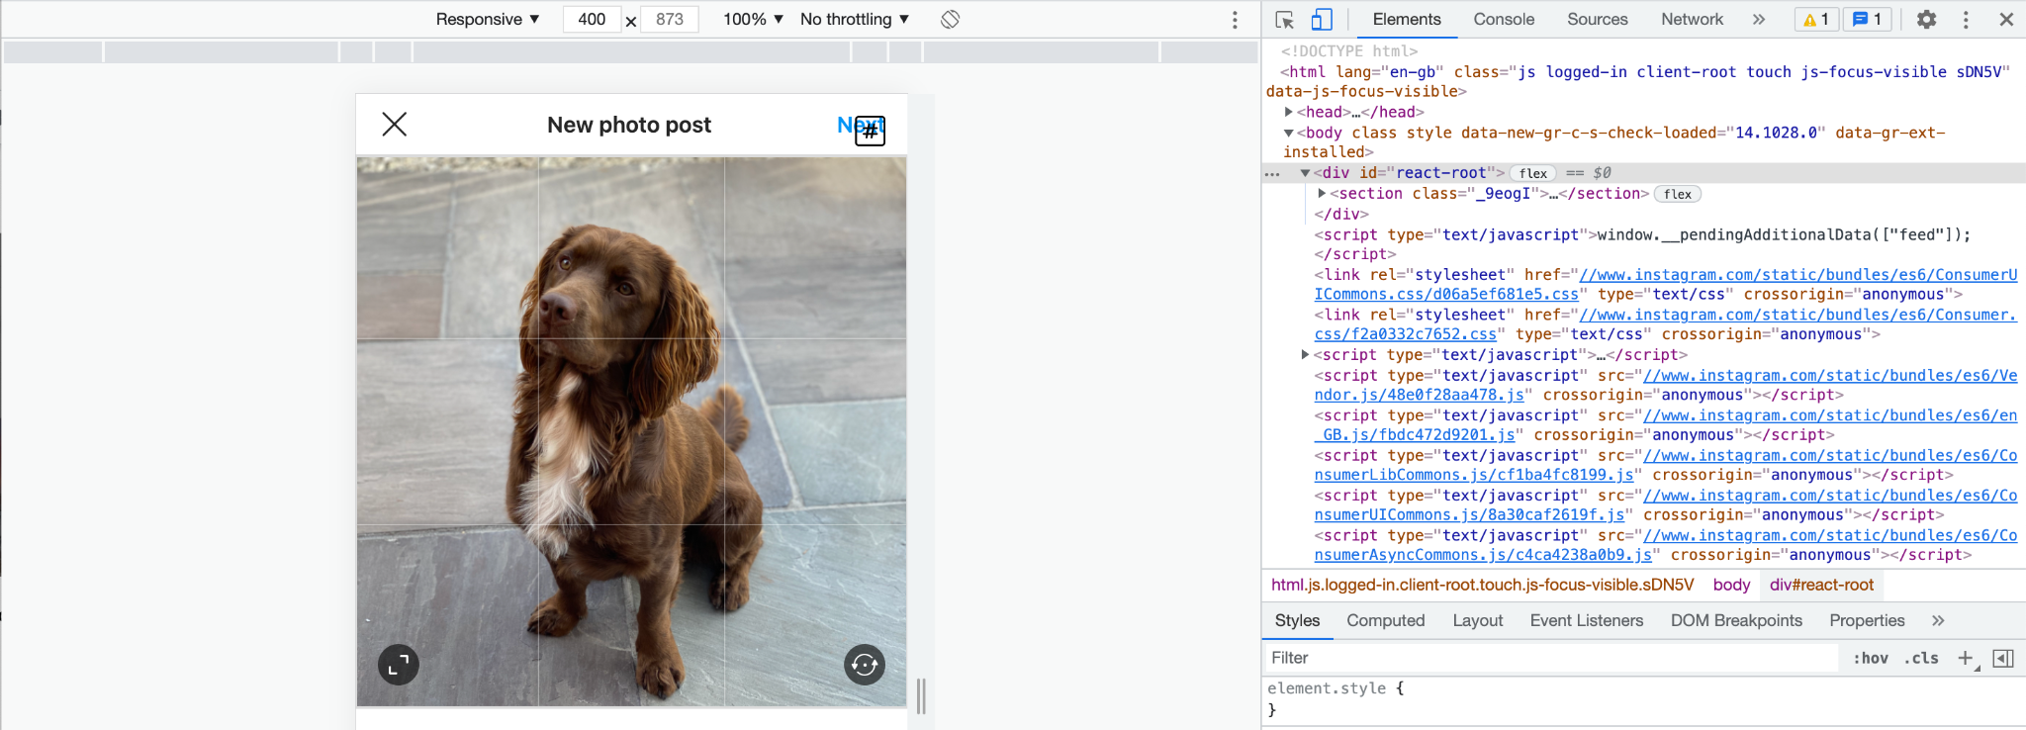2026x730 pixels.
Task: Rotate the device viewport orientation
Action: 951,19
